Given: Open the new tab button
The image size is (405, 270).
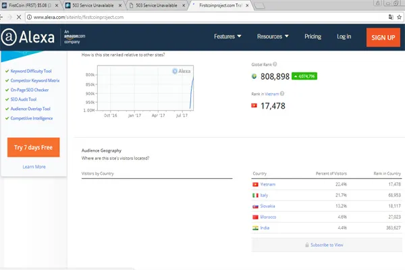Looking at the screenshot, I should [x=259, y=5].
